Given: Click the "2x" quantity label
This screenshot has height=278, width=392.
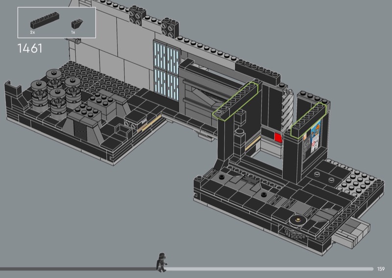Looking at the screenshot, I should (32, 32).
